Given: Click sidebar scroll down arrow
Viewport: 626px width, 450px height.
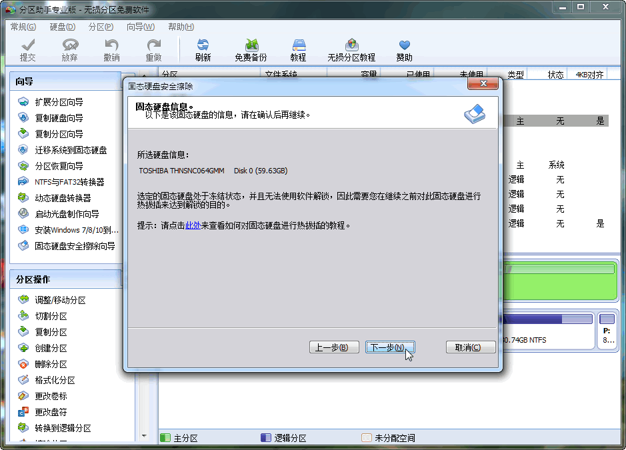Looking at the screenshot, I should click(x=144, y=436).
